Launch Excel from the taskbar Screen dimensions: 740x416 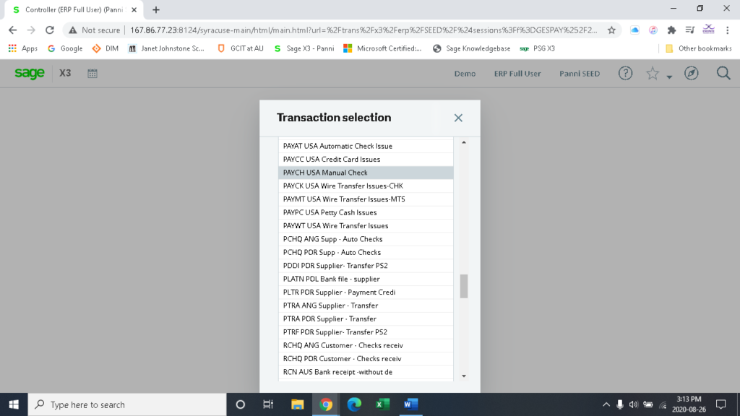[x=383, y=404]
